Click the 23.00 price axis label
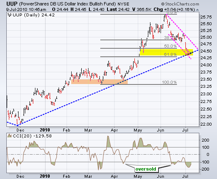 click(206, 94)
